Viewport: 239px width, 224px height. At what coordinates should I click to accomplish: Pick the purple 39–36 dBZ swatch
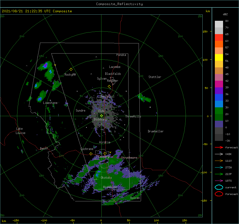[x=219, y=91]
